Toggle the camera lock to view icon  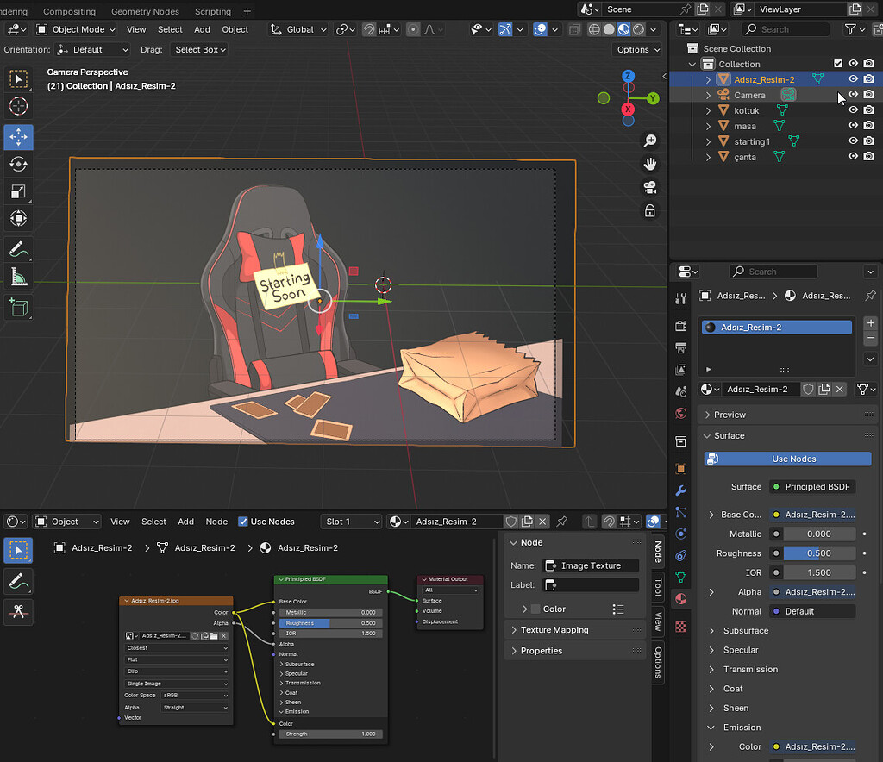(650, 211)
